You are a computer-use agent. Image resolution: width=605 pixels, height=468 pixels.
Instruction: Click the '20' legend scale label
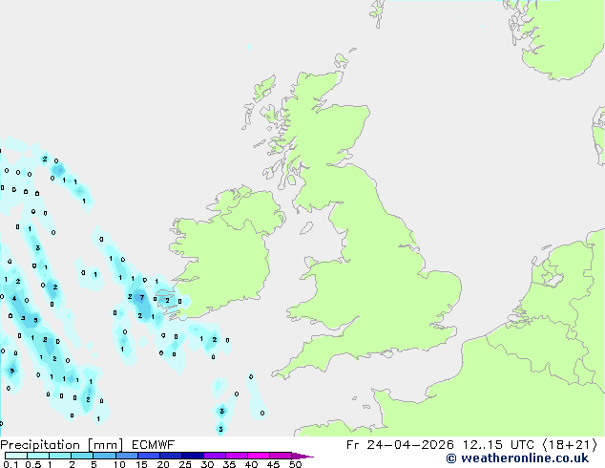pos(163,464)
